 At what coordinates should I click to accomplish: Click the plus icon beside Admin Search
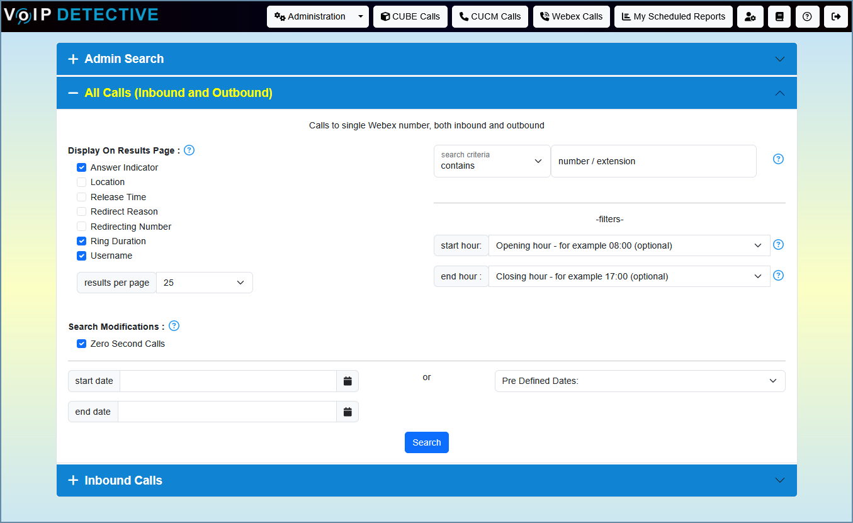click(x=73, y=59)
